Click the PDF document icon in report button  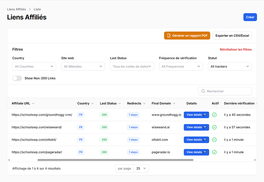click(x=169, y=36)
